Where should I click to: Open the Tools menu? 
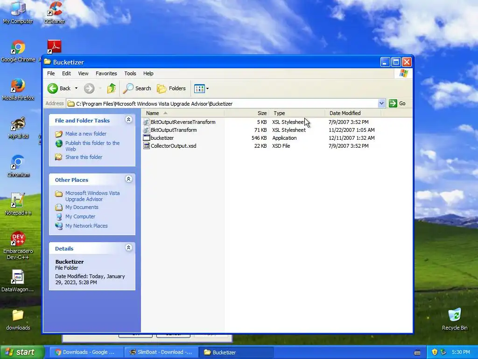(x=130, y=73)
